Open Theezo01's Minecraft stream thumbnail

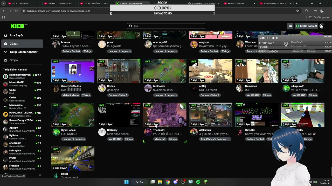pyautogui.click(x=165, y=115)
